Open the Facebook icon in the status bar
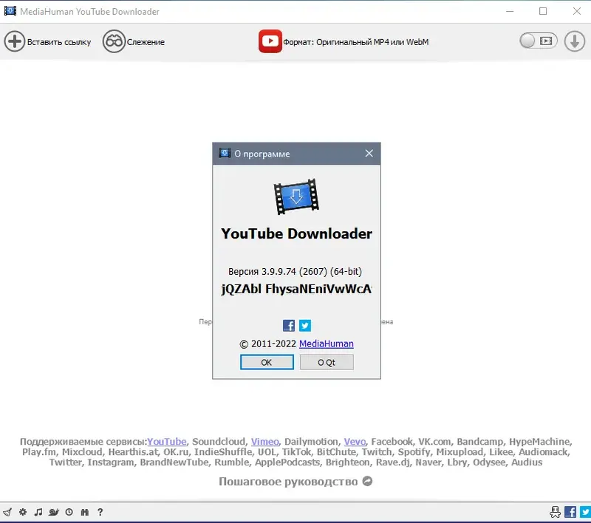 tap(570, 512)
